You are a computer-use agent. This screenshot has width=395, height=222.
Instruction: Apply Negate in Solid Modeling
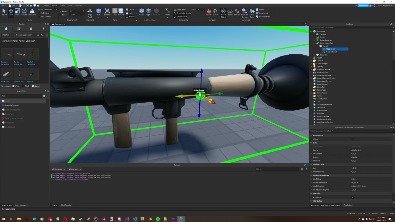tap(148, 12)
